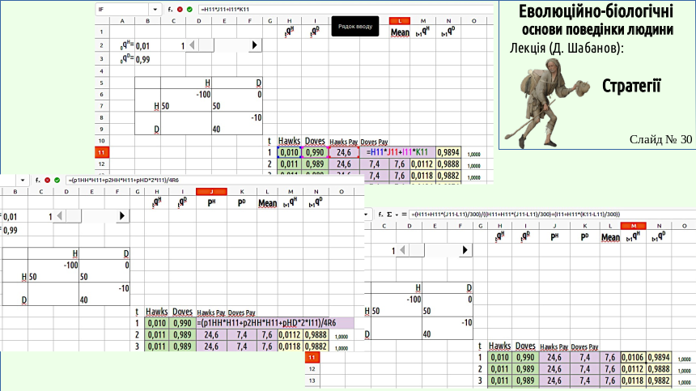This screenshot has width=696, height=391.
Task: Click left arrow of top spreadsheet scrollbar
Action: click(191, 46)
